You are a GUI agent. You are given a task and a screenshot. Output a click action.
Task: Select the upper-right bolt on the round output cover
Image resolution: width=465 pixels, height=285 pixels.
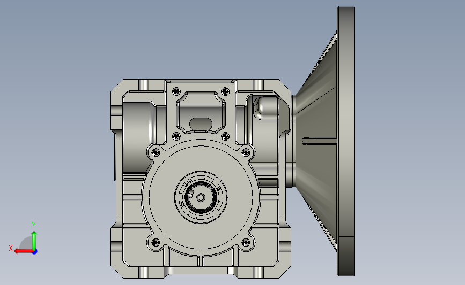[x=246, y=152]
